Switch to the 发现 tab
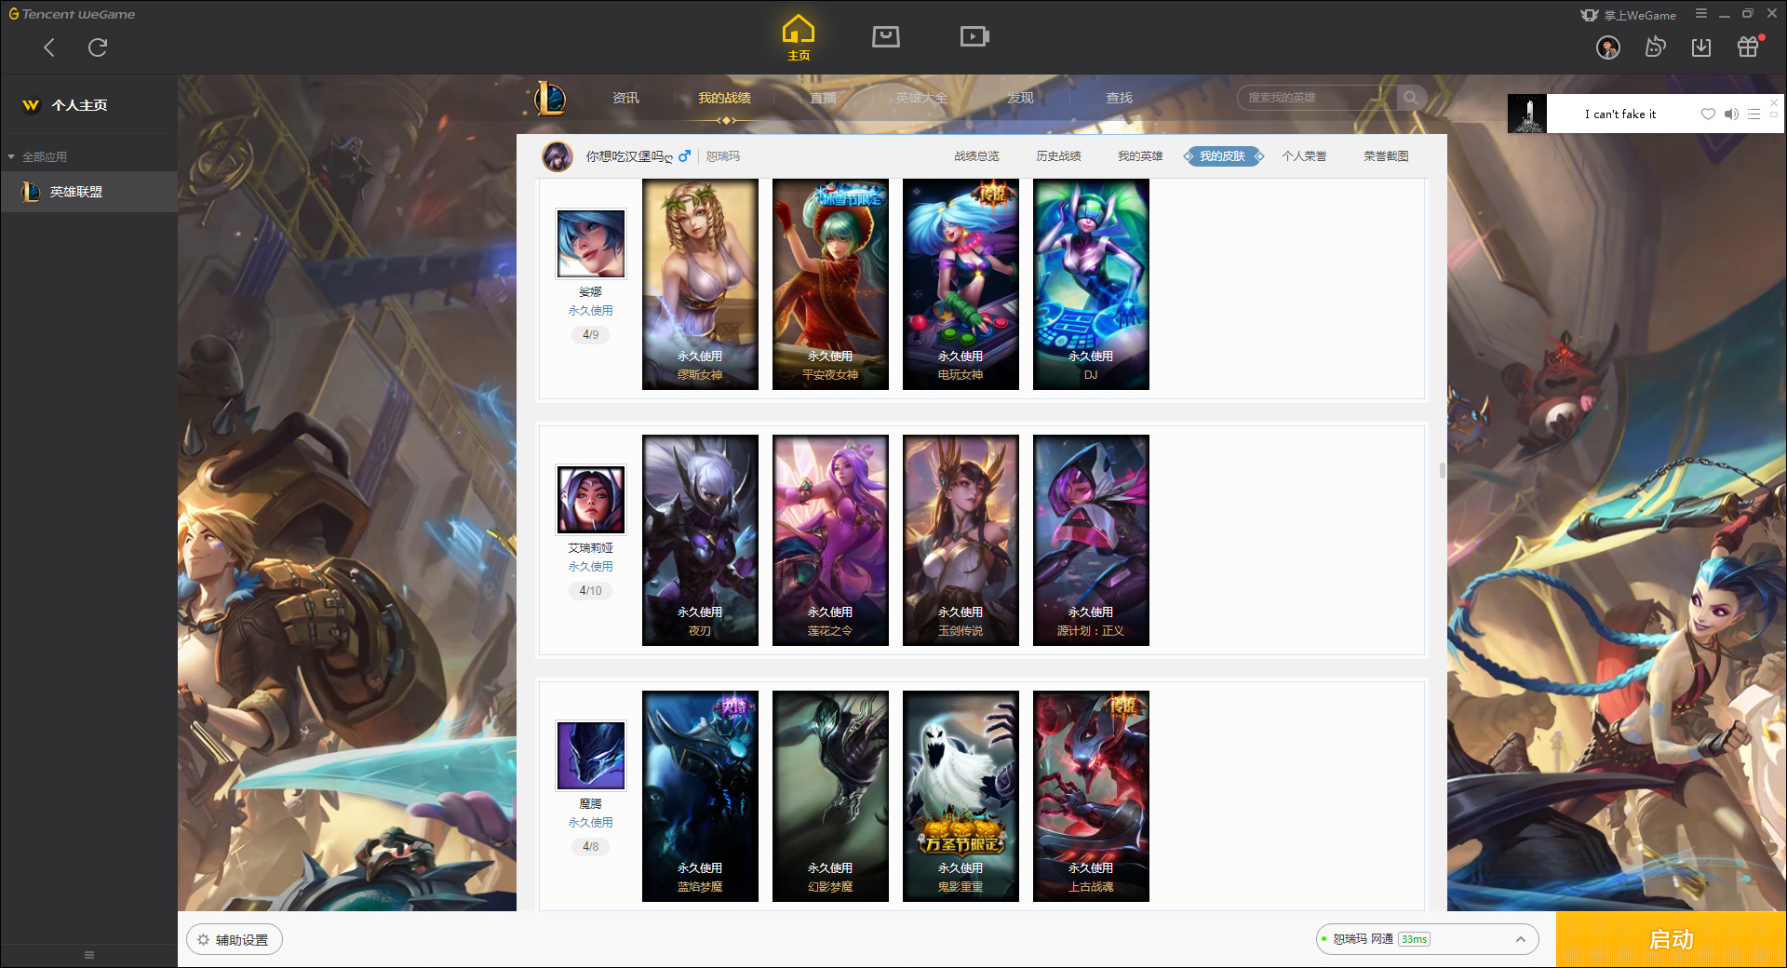Image resolution: width=1787 pixels, height=968 pixels. click(x=1020, y=98)
